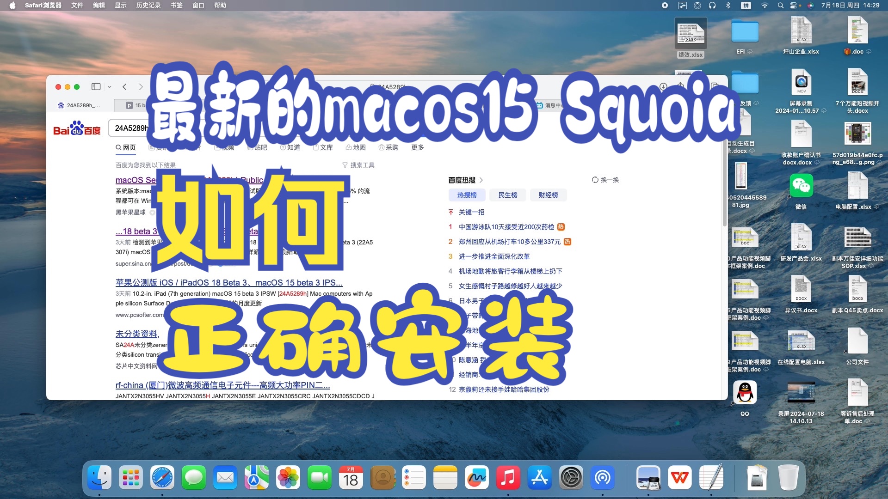Open 更多 search categories
Viewport: 888px width, 499px height.
click(418, 147)
